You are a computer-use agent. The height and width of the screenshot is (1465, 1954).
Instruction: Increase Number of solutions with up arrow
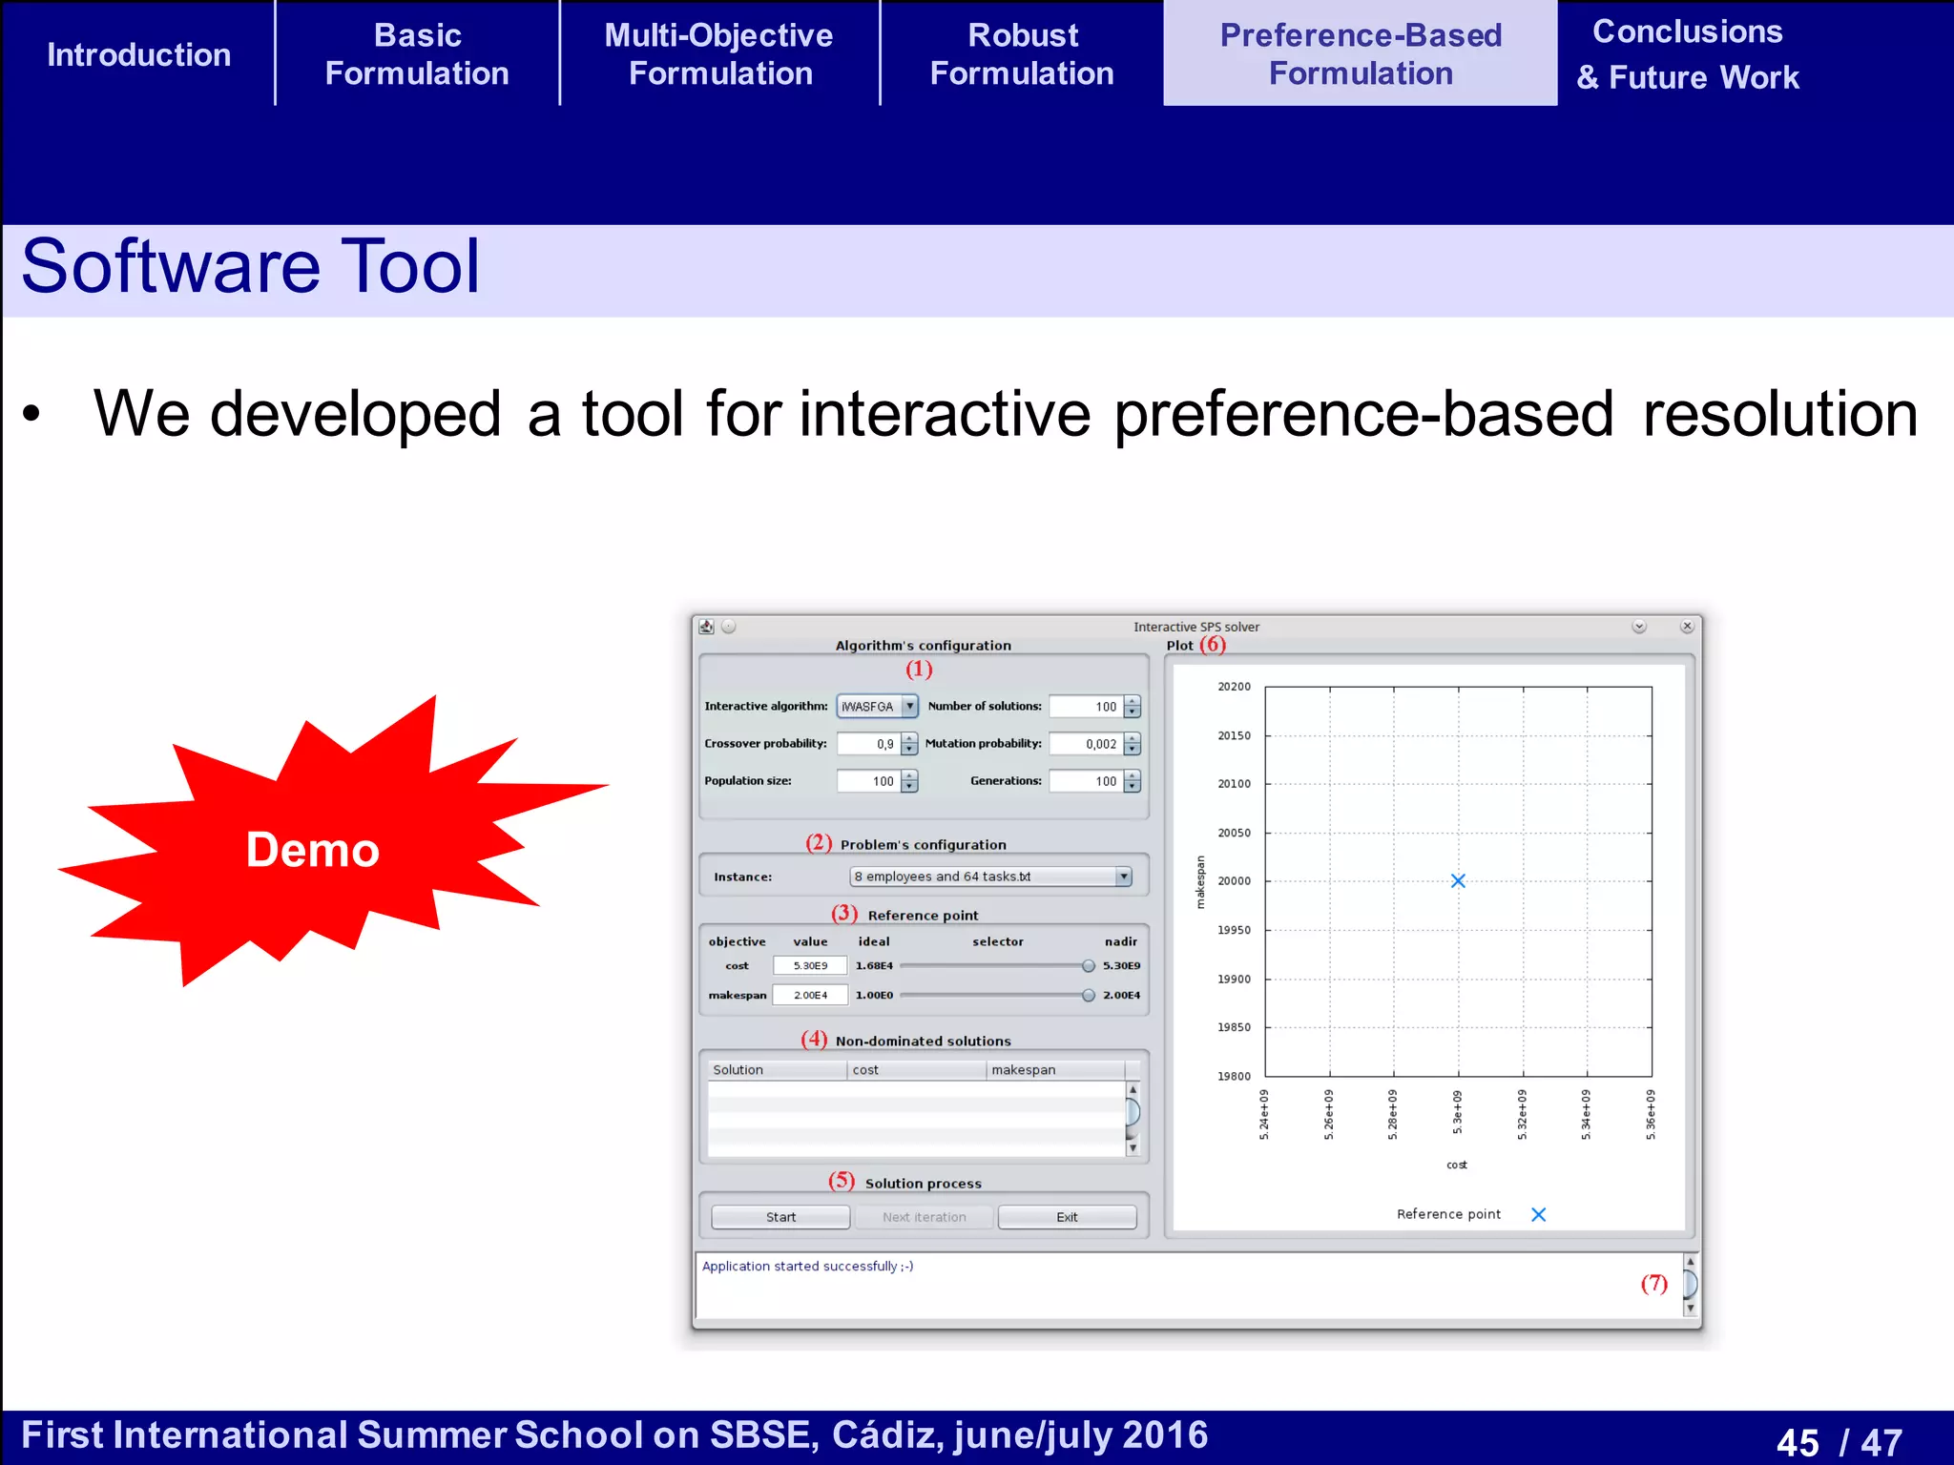[1133, 701]
